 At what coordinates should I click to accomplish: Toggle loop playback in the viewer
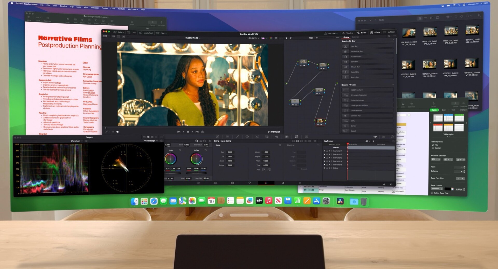[202, 132]
